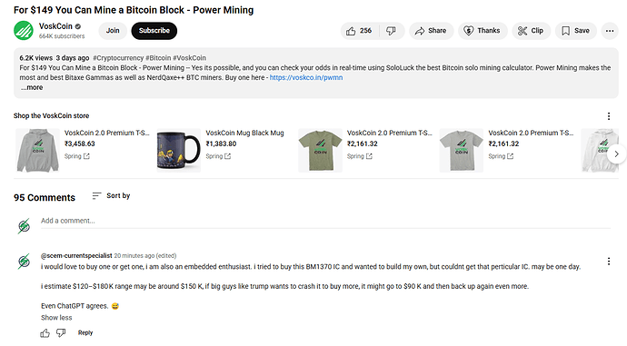Open the store section options menu
Viewport: 627px width, 346px height.
click(608, 116)
